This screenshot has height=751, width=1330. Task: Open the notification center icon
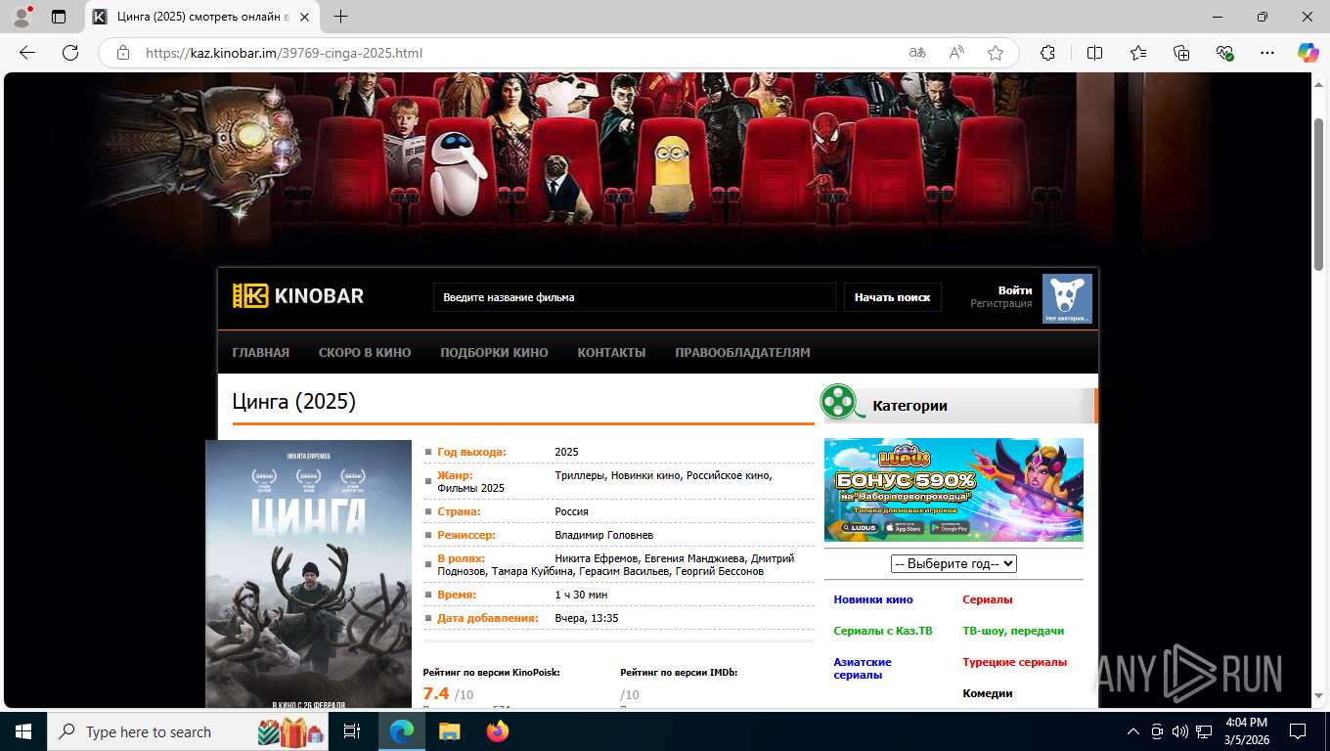click(x=1298, y=731)
